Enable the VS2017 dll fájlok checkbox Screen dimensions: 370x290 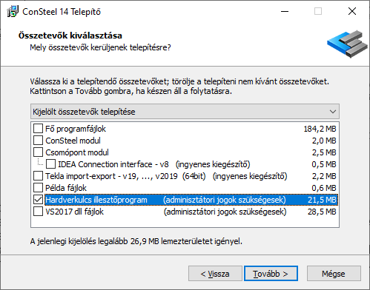(38, 212)
